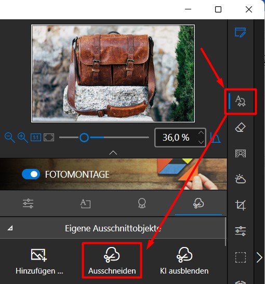265x284 pixels.
Task: Collapse the preview panel with up chevron
Action: click(x=113, y=153)
